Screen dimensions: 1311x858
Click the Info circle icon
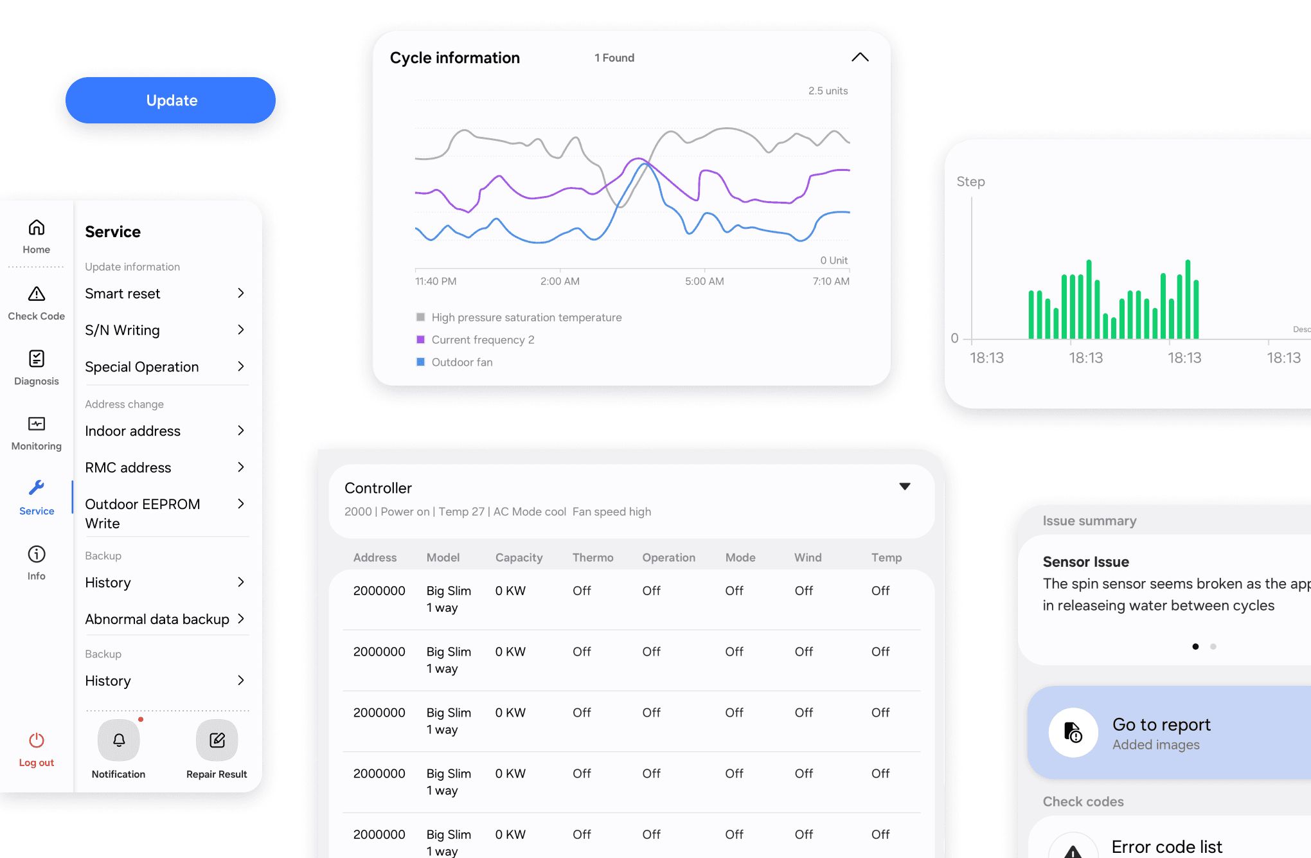[x=37, y=554]
